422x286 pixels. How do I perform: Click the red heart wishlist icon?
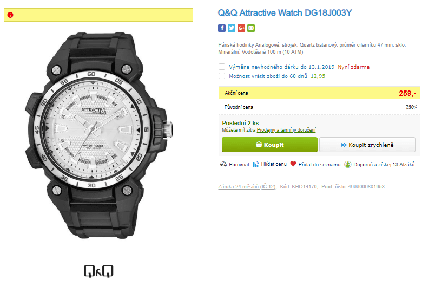coord(293,164)
